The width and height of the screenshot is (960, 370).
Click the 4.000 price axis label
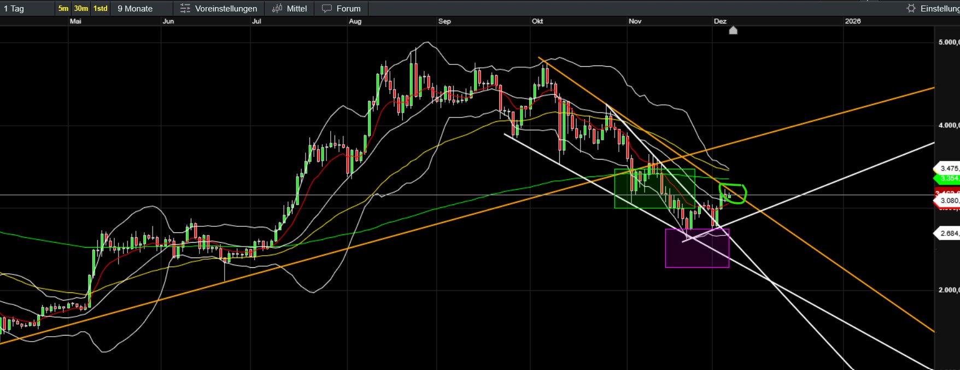tap(949, 125)
